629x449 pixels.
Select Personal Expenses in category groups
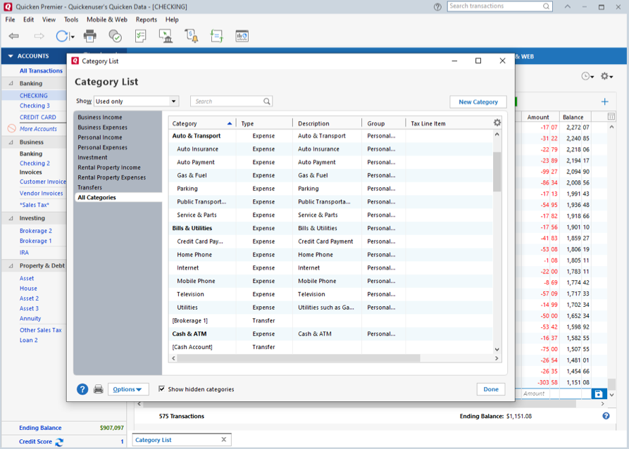click(102, 148)
